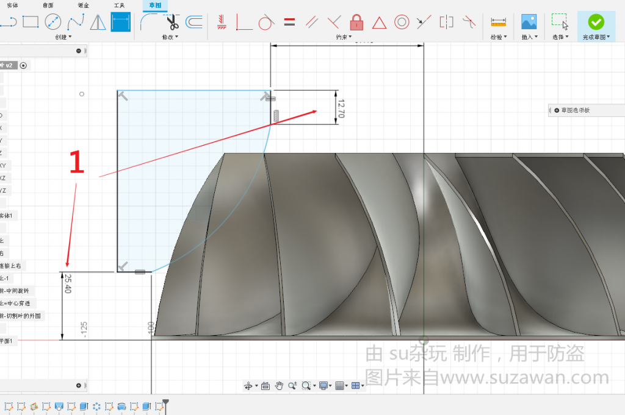
Task: Switch to the 曲面 (Surface) tab
Action: [x=48, y=5]
